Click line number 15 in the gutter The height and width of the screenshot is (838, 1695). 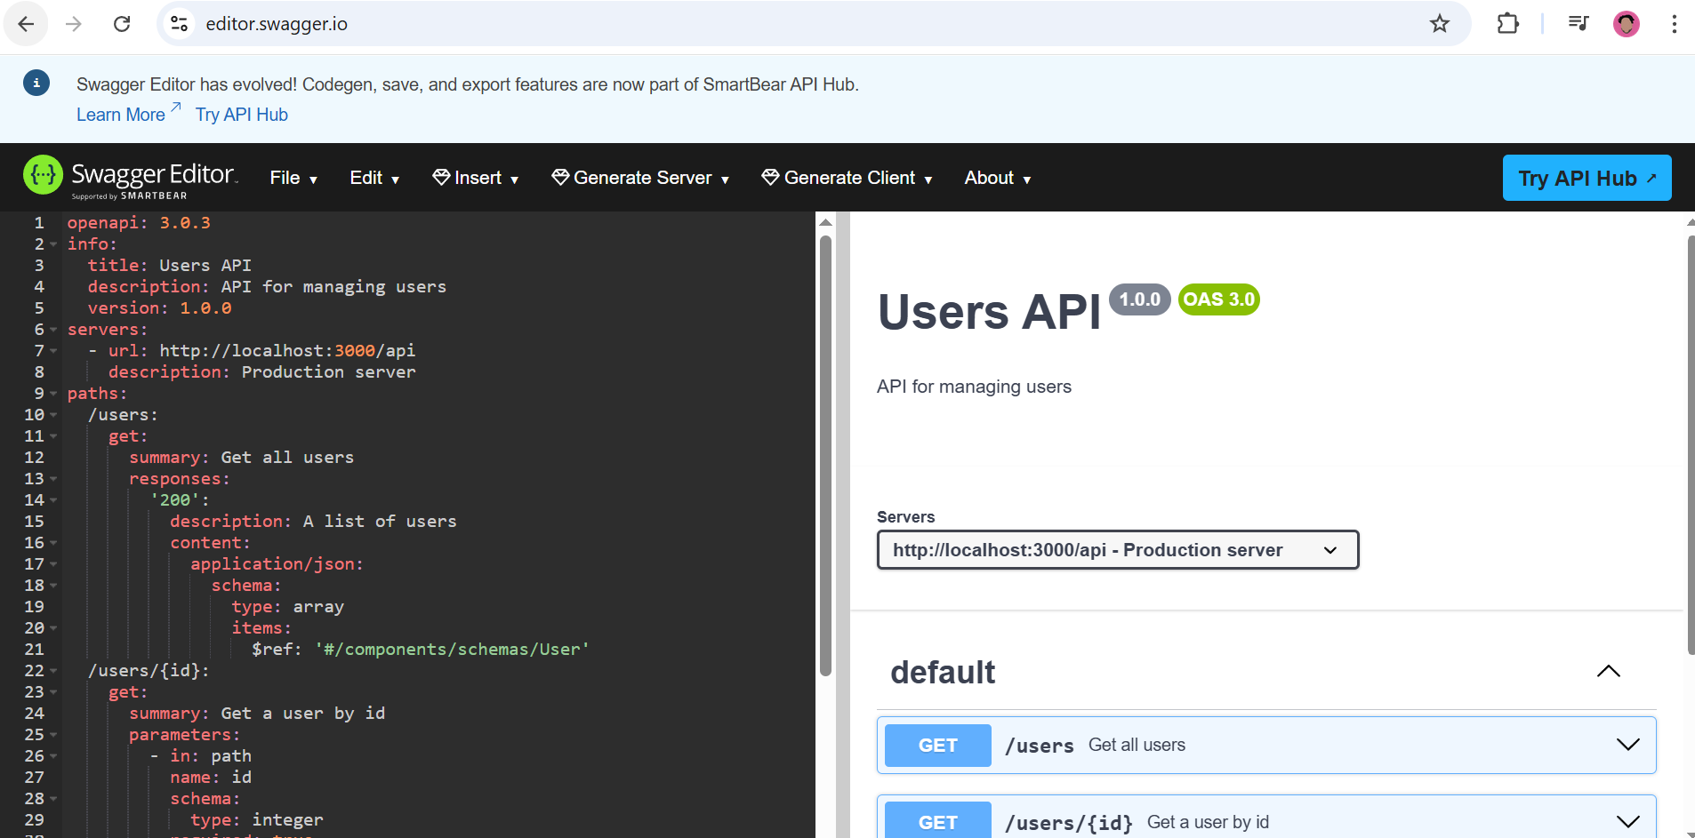[34, 522]
